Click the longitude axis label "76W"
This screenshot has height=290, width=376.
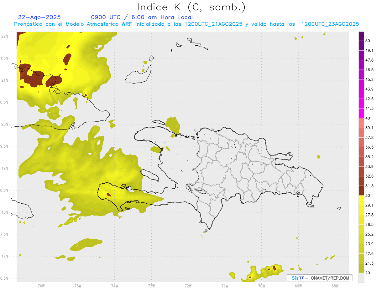[41, 286]
